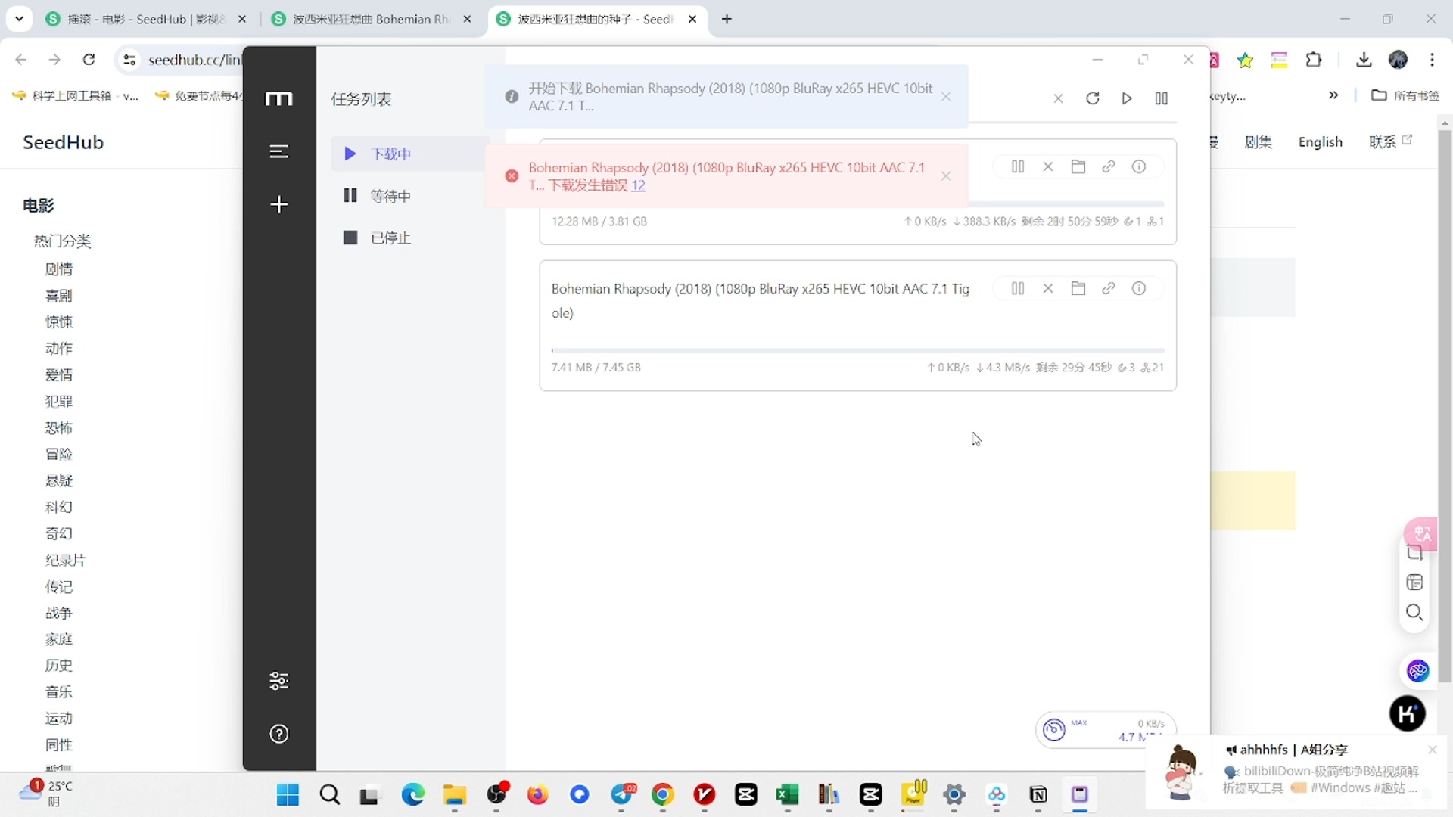
Task: Open Motrix preferences sliders icon
Action: click(279, 681)
